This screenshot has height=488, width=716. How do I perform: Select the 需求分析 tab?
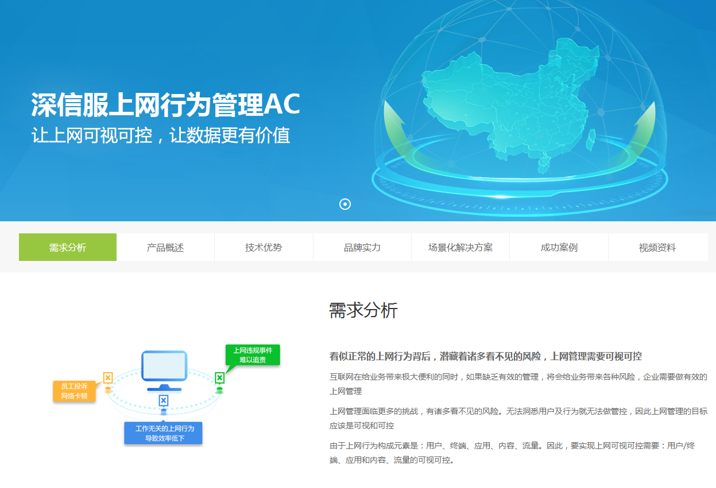click(68, 247)
